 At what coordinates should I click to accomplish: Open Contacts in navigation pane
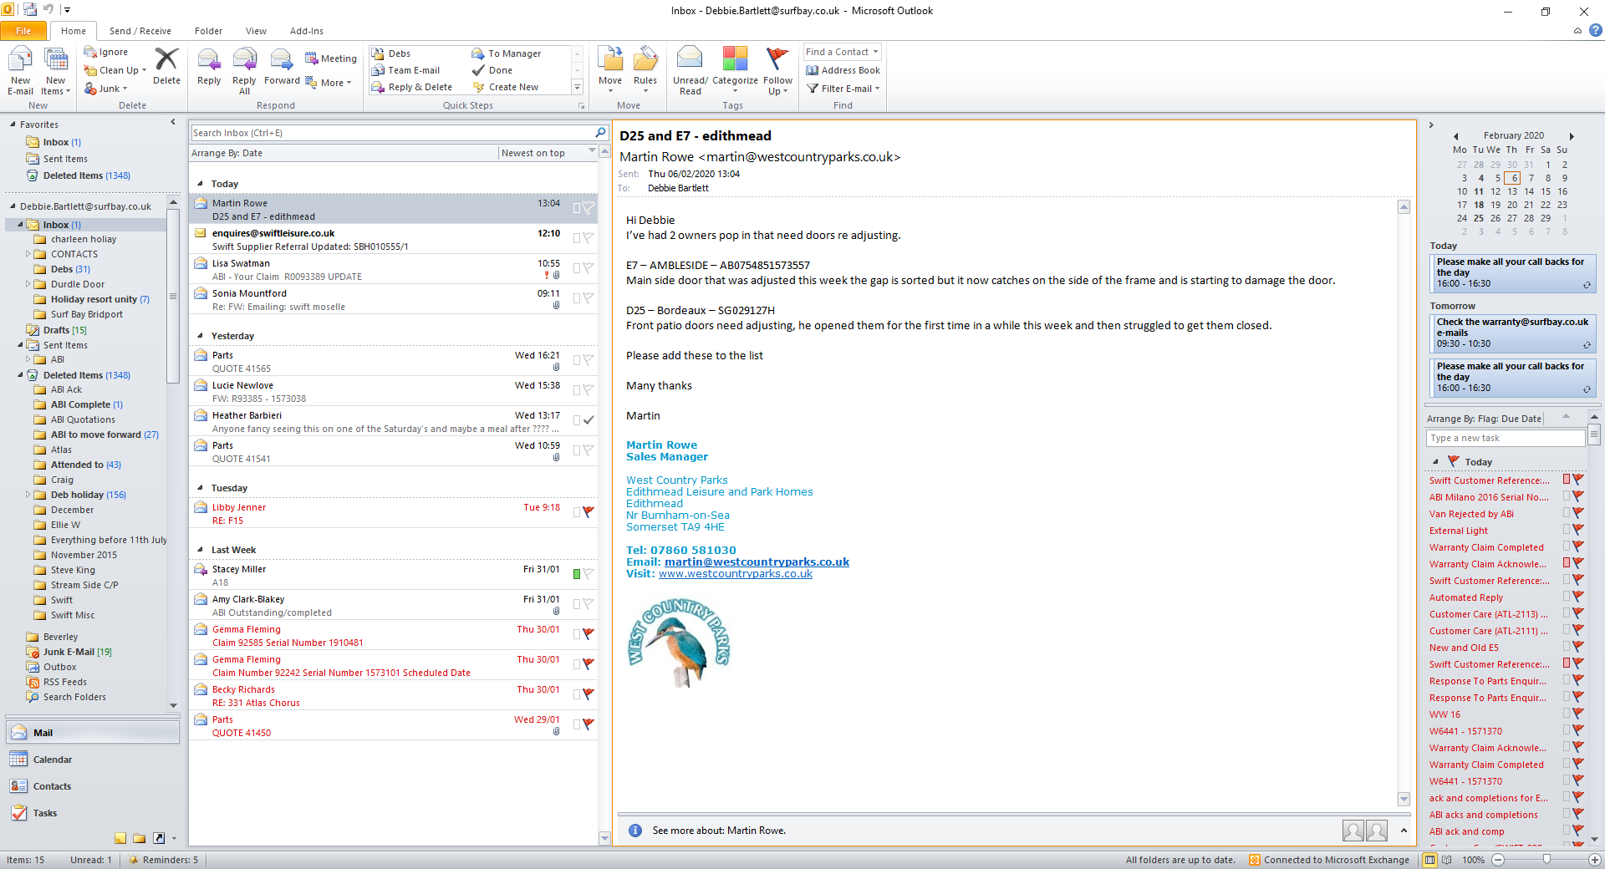coord(92,786)
